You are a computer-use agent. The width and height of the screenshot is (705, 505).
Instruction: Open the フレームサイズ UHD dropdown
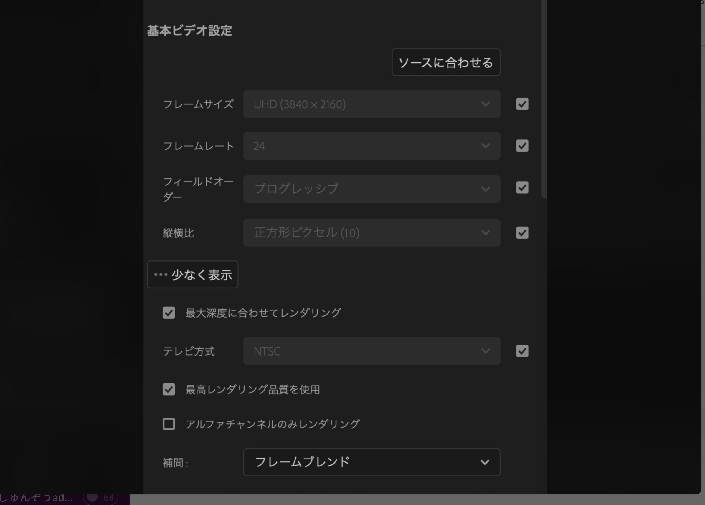(x=372, y=104)
